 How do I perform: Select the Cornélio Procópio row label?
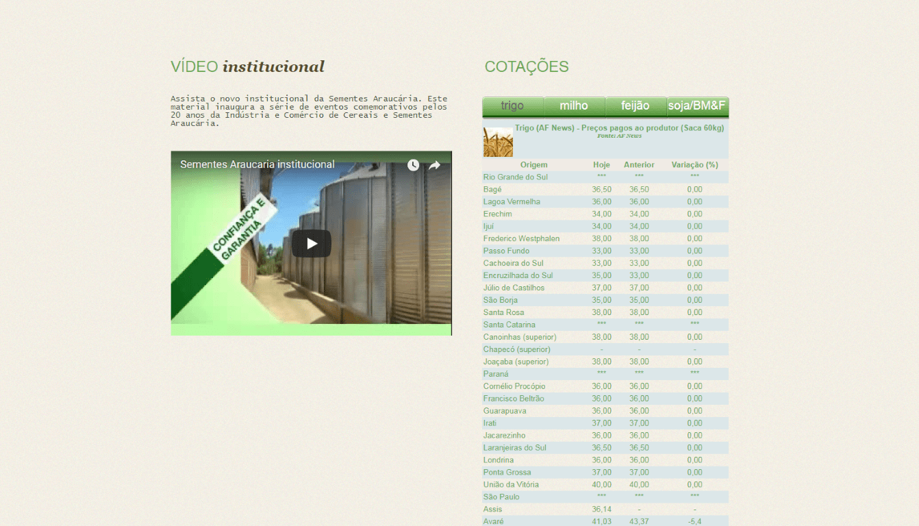coord(514,387)
